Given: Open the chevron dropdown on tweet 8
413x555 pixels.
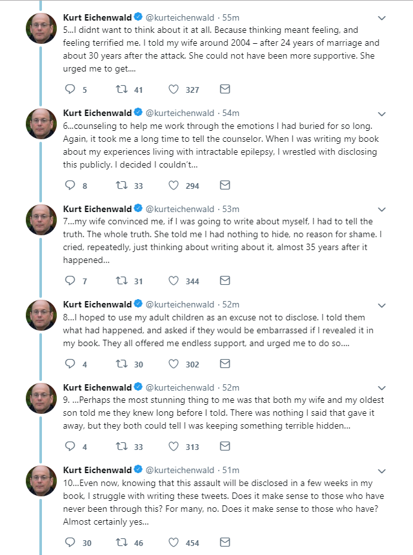Looking at the screenshot, I should 381,305.
